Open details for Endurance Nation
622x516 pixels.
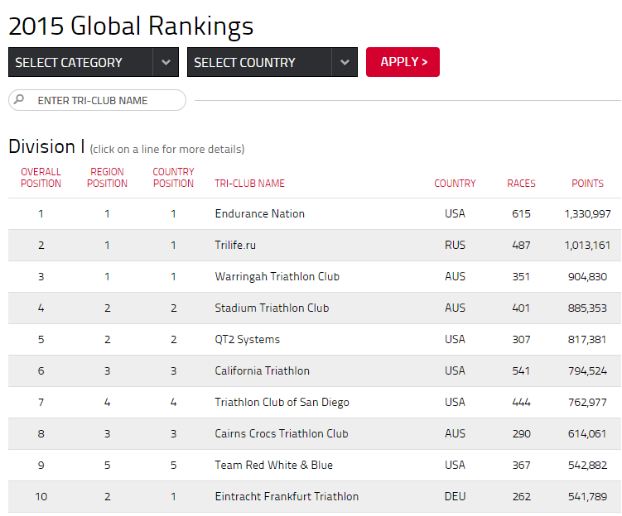click(x=315, y=214)
